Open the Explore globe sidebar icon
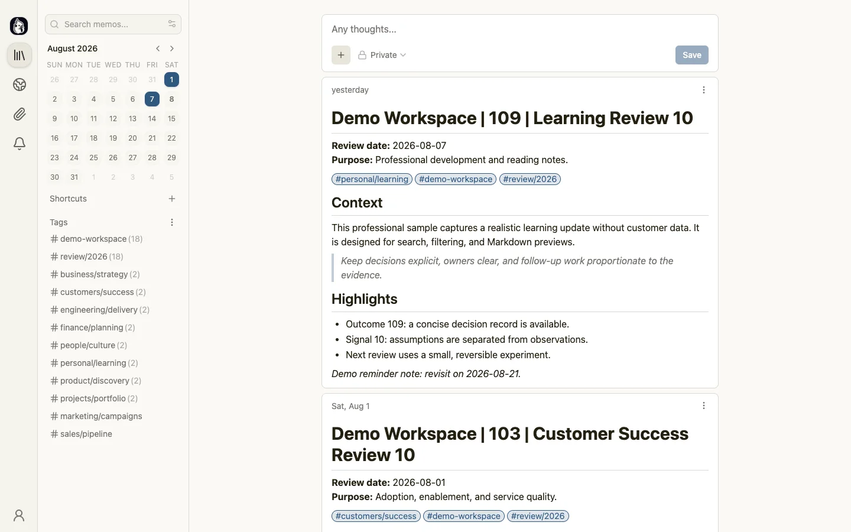 pos(20,85)
